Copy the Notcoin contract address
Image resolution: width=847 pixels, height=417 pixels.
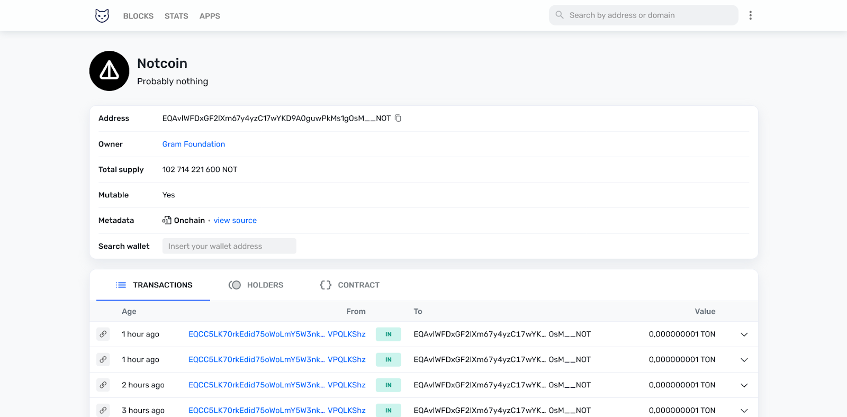(398, 119)
